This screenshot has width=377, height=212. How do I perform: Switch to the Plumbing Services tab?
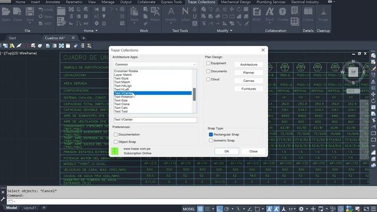271,2
